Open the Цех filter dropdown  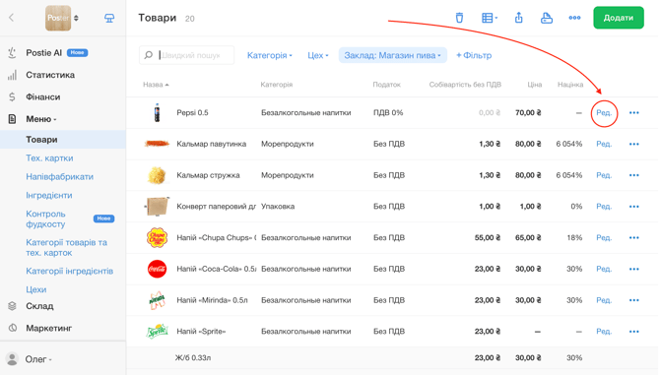[318, 55]
